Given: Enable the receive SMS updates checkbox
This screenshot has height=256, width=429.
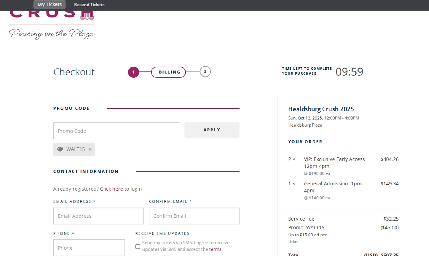Looking at the screenshot, I should tap(138, 246).
